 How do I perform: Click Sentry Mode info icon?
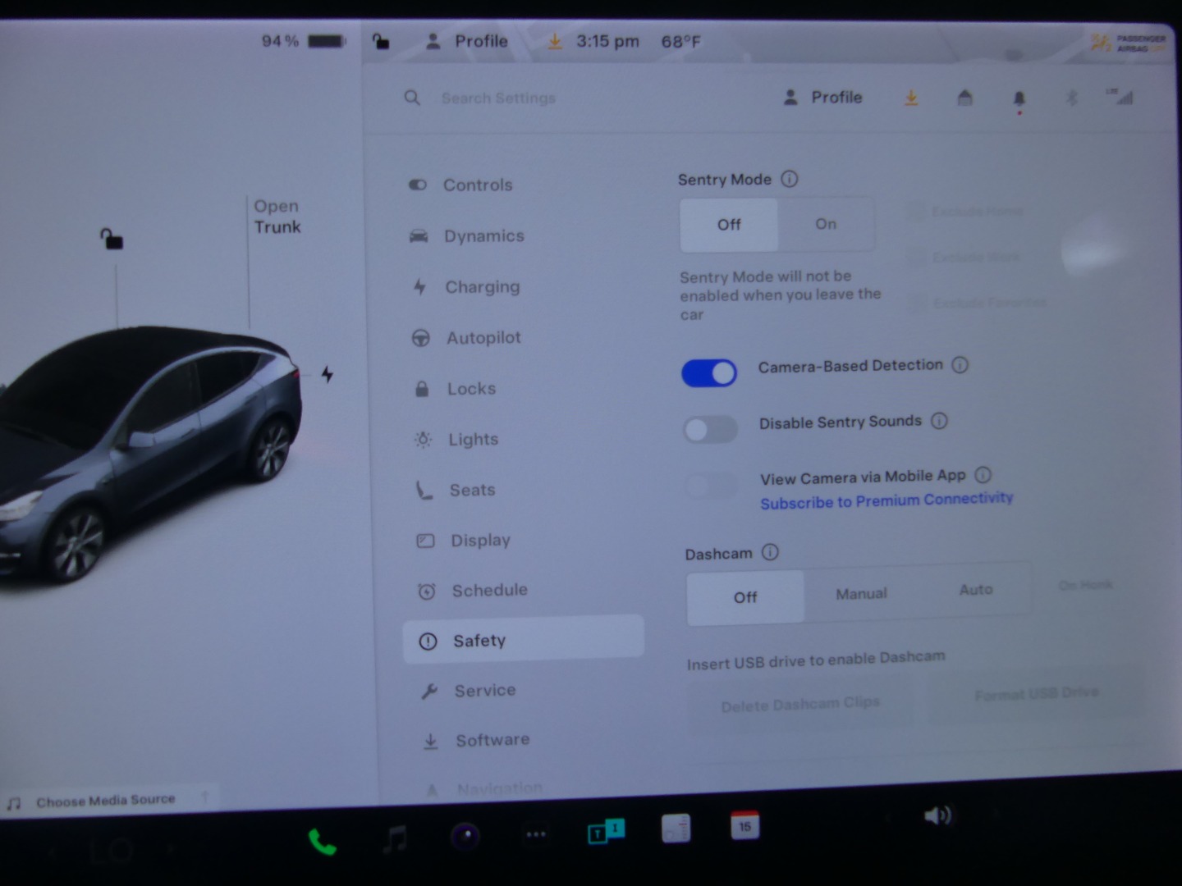click(790, 179)
